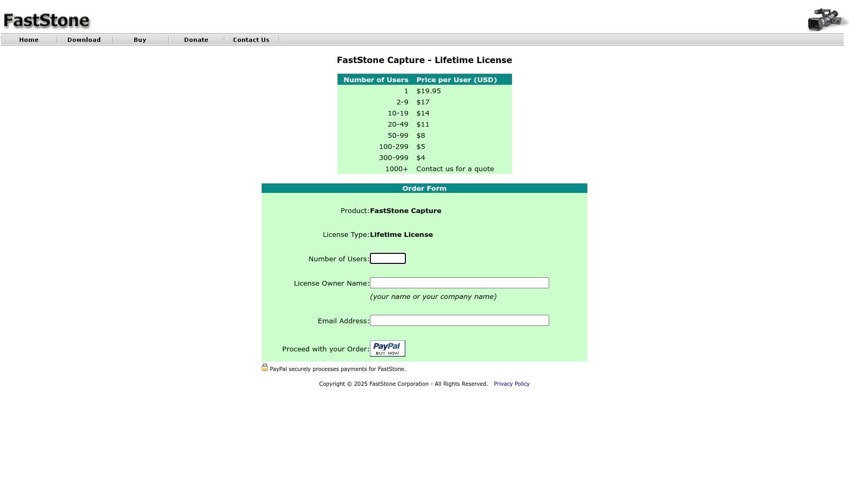Click the camcorder image in the header
The image size is (849, 477).
826,20
